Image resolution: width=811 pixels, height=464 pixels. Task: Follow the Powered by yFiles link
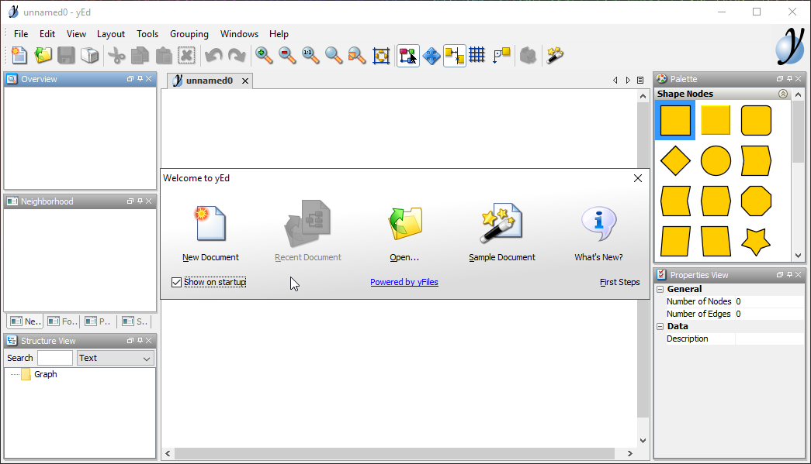tap(404, 282)
